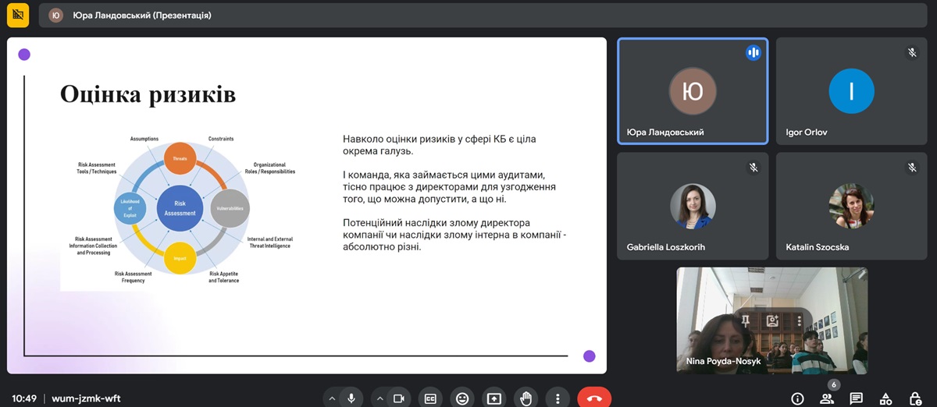
Task: Open the Activities shapes icon
Action: 885,398
